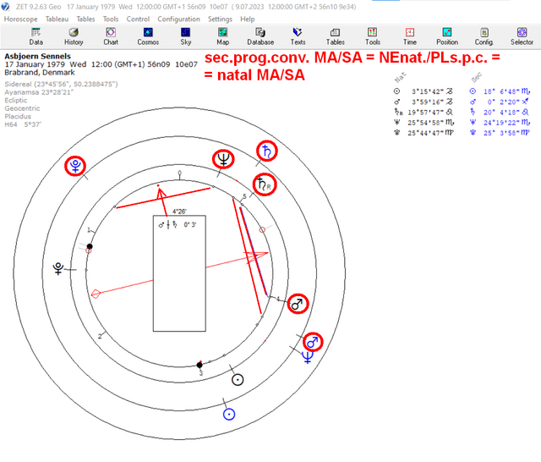Click the Sidereal time line
The width and height of the screenshot is (541, 462).
point(61,84)
